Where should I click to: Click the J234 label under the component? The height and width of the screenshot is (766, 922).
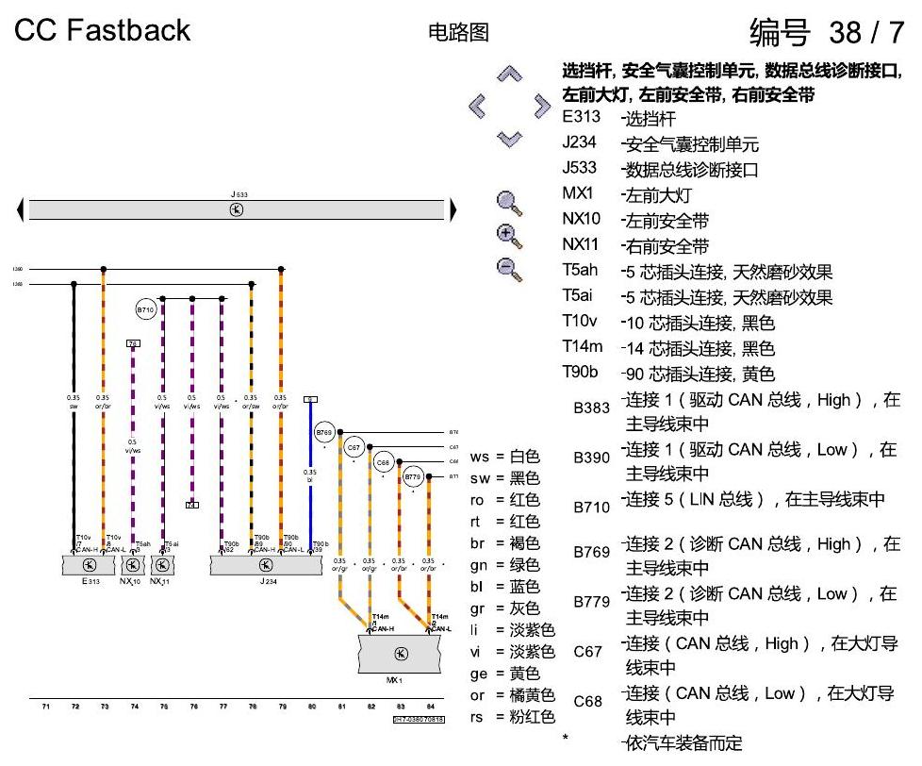click(x=268, y=581)
